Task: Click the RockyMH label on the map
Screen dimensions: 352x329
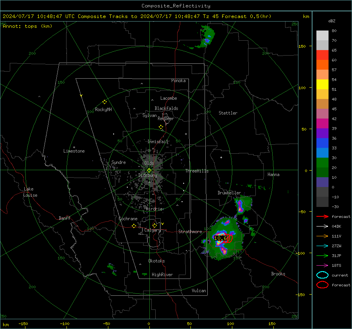Action: click(103, 110)
